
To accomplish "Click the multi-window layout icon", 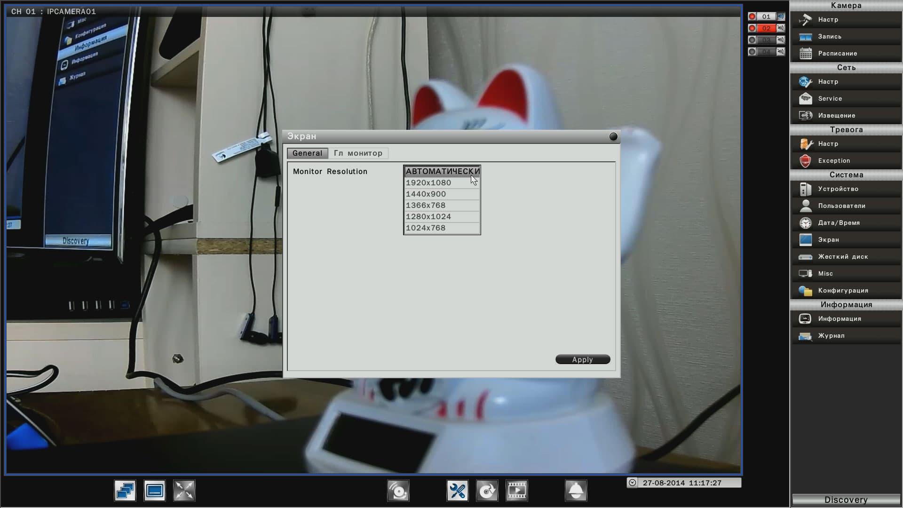I will point(125,491).
